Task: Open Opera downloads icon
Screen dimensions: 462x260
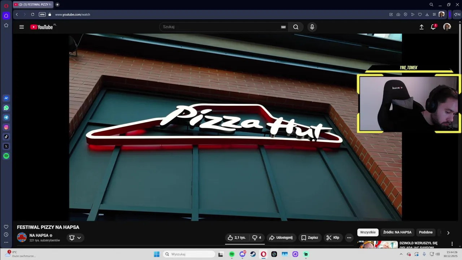Action: pos(427,14)
